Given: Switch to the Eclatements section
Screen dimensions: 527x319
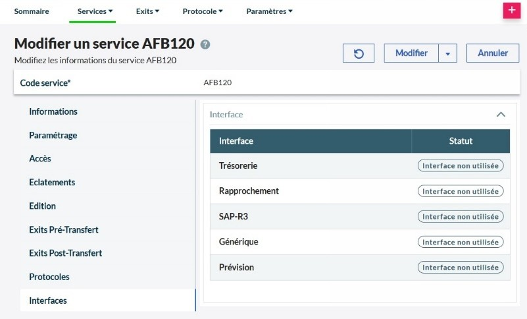Looking at the screenshot, I should (x=52, y=182).
